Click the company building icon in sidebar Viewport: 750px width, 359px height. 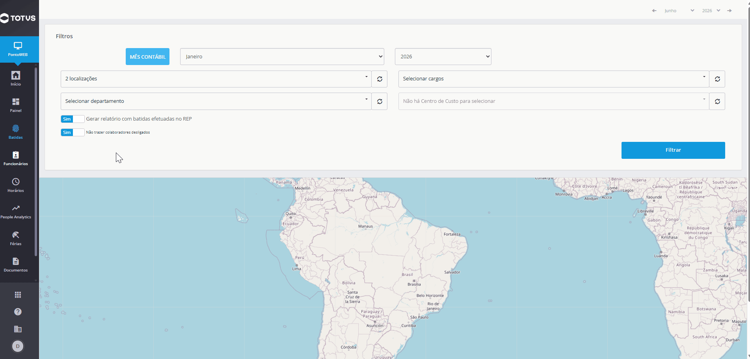point(18,329)
